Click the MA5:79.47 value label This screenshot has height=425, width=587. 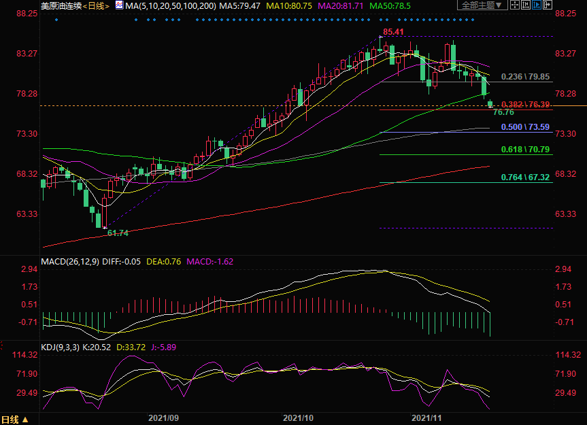click(x=241, y=5)
